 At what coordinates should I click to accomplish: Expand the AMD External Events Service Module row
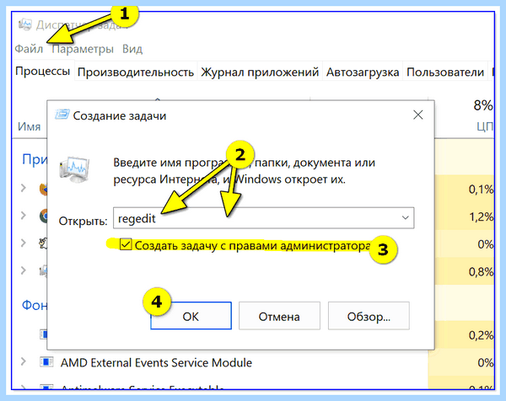[23, 362]
